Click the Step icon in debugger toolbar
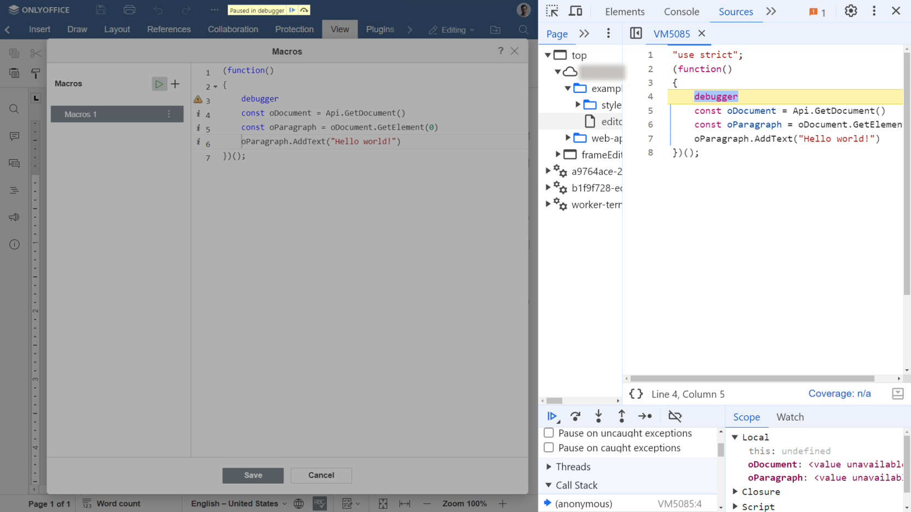 pyautogui.click(x=645, y=416)
